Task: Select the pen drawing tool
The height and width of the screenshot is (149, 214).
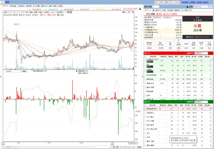Action: tap(71, 12)
